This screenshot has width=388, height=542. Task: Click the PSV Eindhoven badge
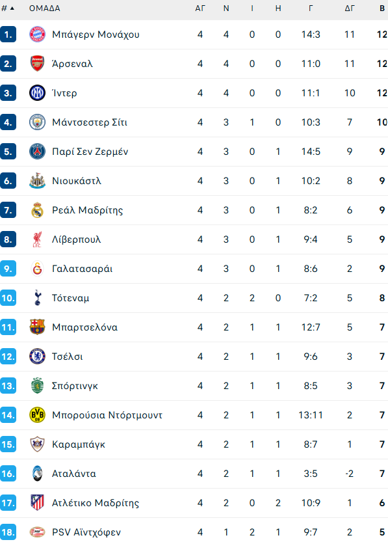click(x=37, y=532)
